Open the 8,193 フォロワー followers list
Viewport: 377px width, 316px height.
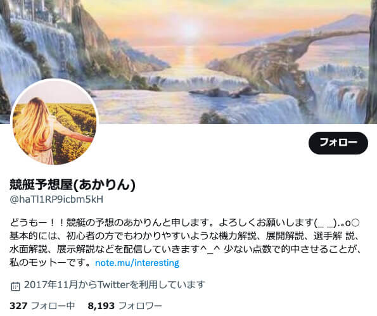click(125, 306)
